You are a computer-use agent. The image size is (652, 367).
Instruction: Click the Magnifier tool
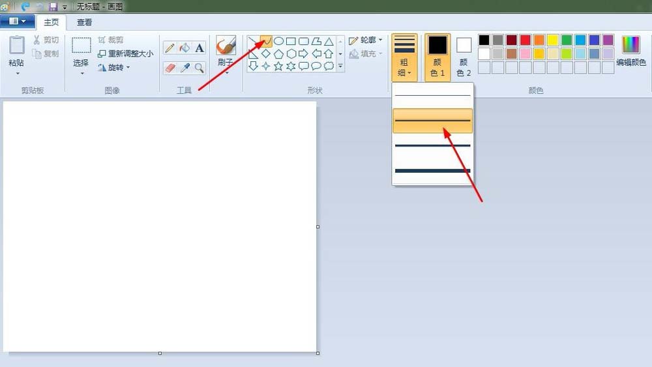pos(200,68)
